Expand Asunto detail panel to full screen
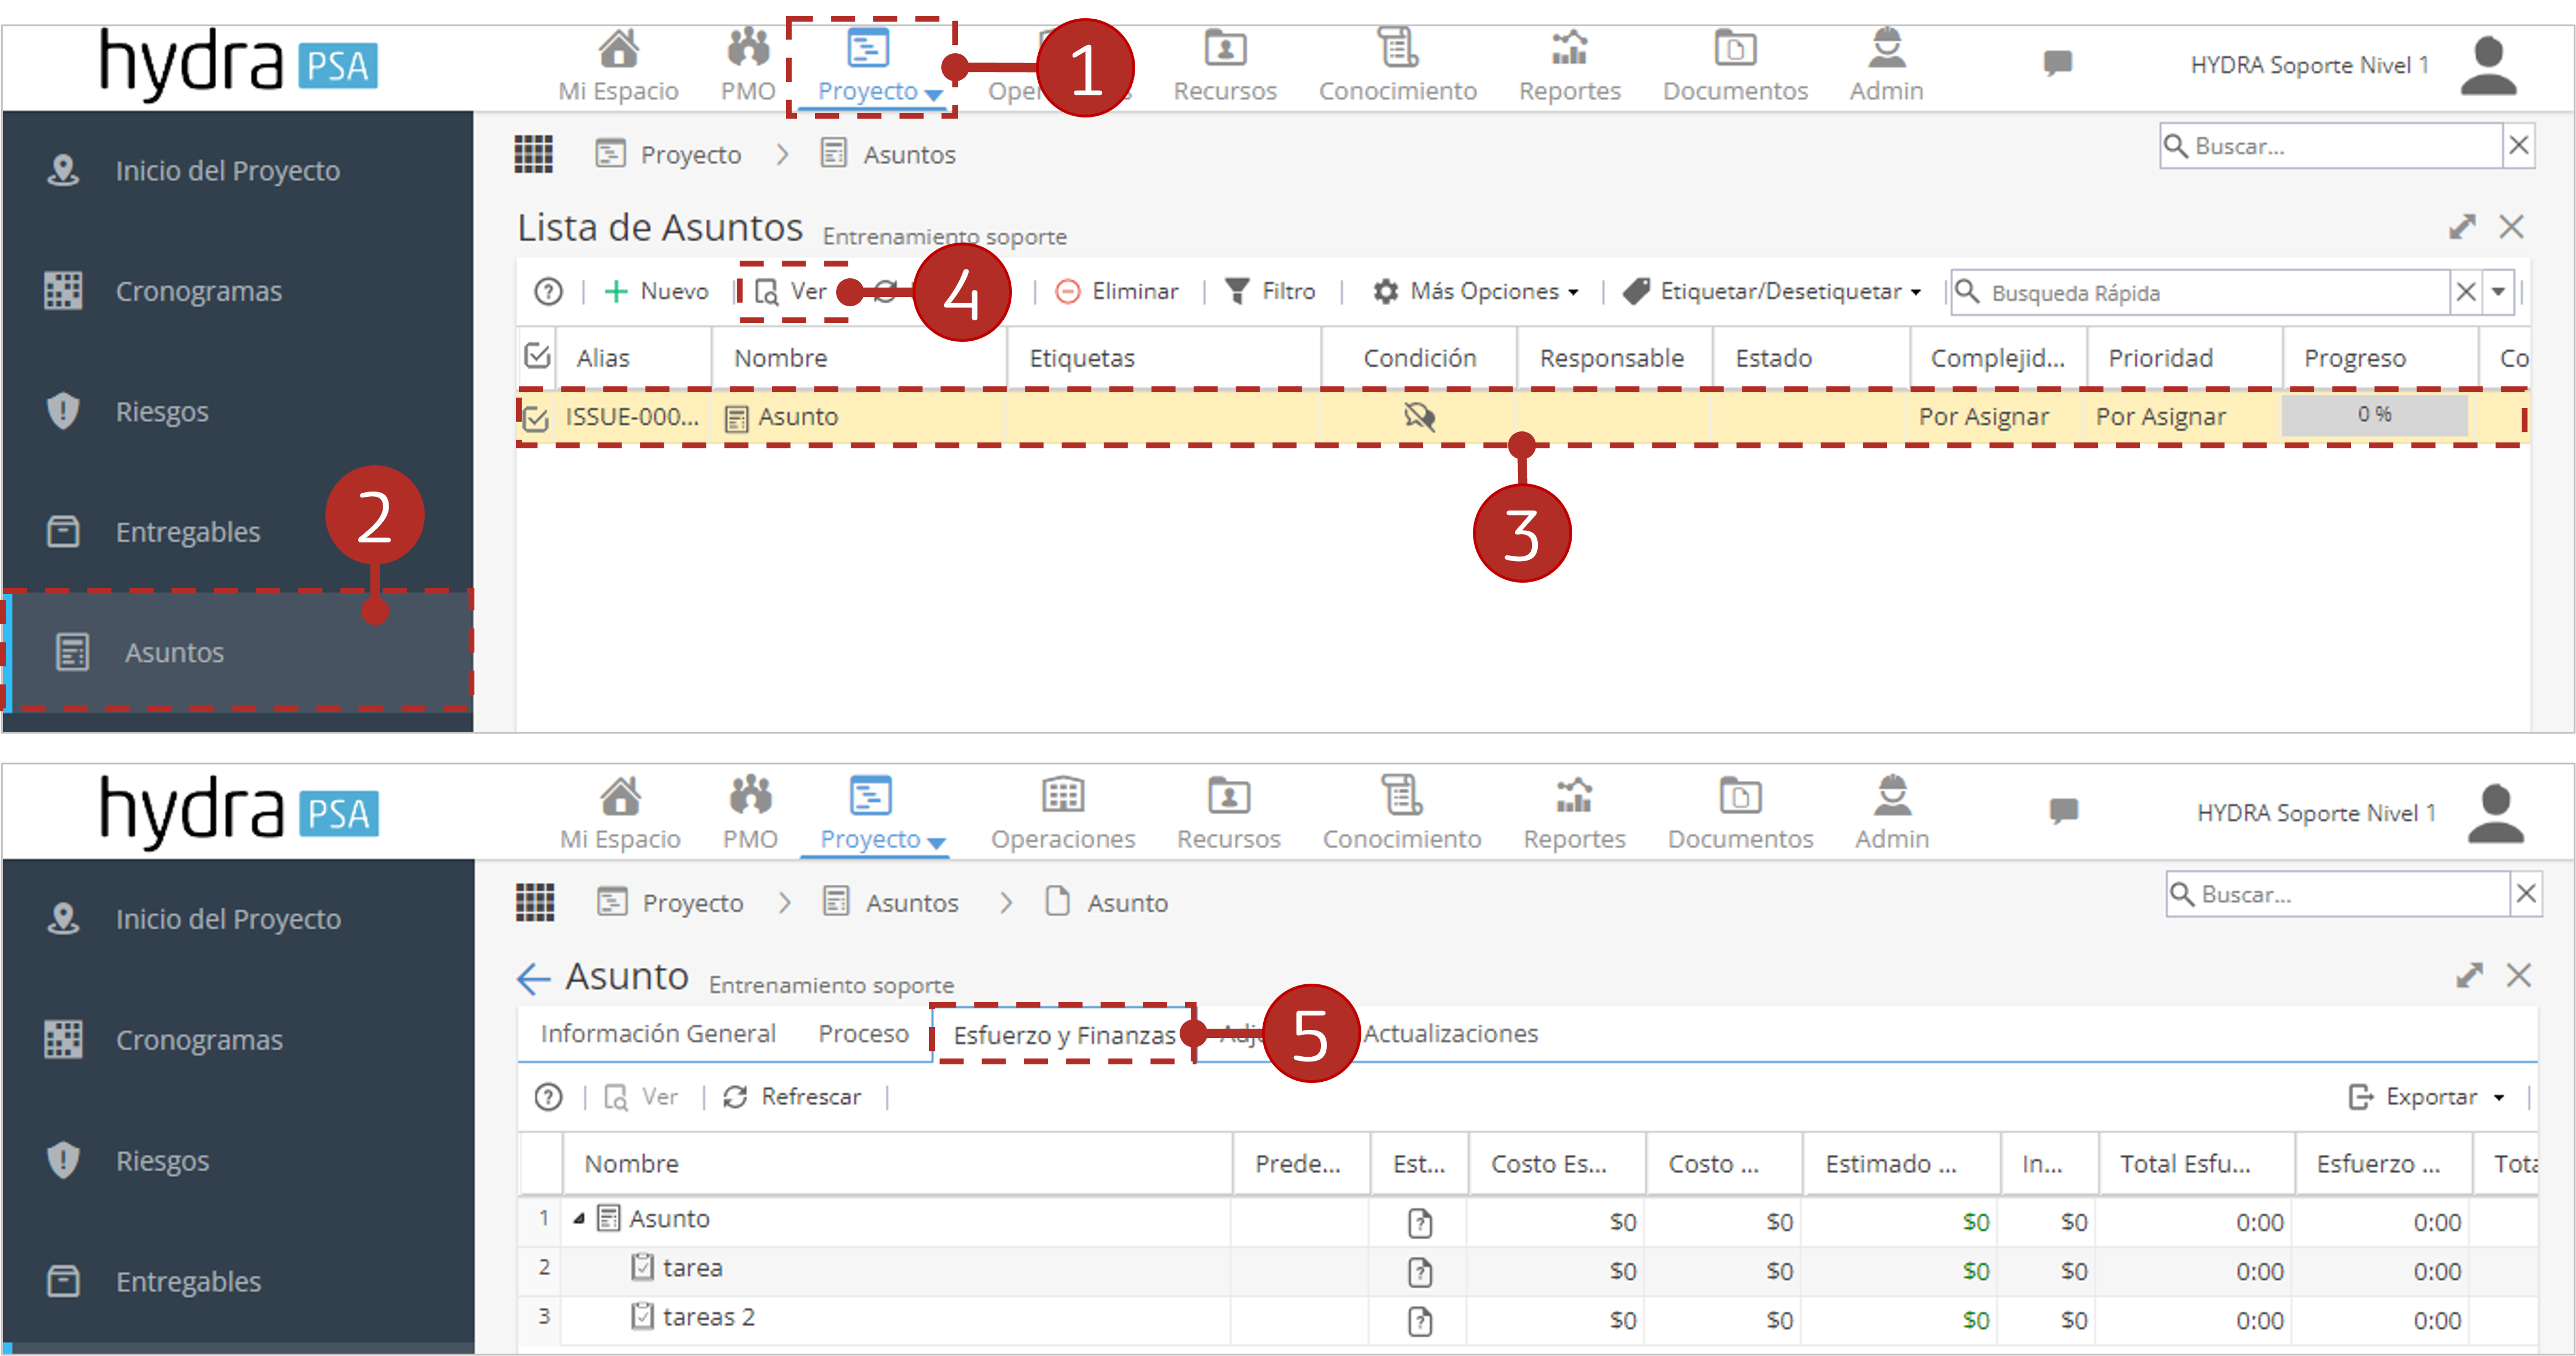2576x1356 pixels. [x=2469, y=975]
